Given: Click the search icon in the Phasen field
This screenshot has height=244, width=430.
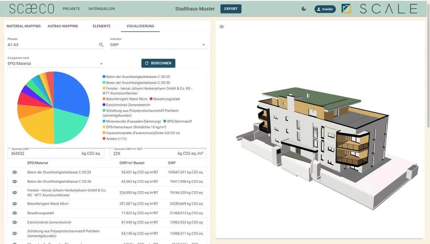Looking at the screenshot, I should point(101,45).
